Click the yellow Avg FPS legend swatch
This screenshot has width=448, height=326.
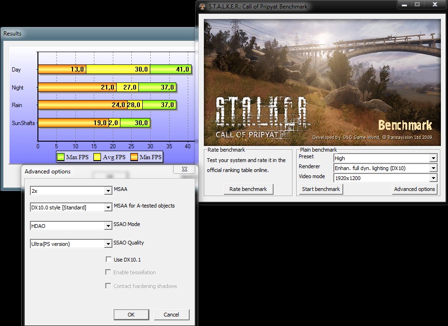coord(97,157)
